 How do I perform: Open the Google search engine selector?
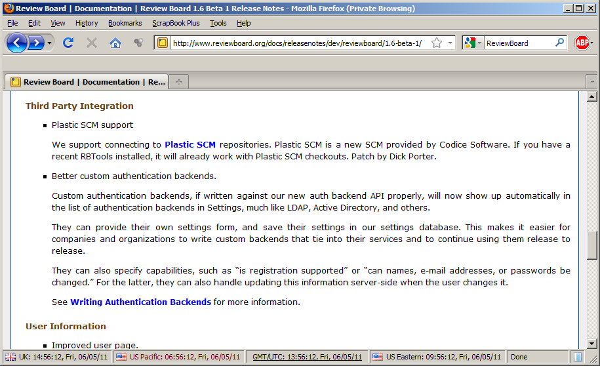point(473,43)
